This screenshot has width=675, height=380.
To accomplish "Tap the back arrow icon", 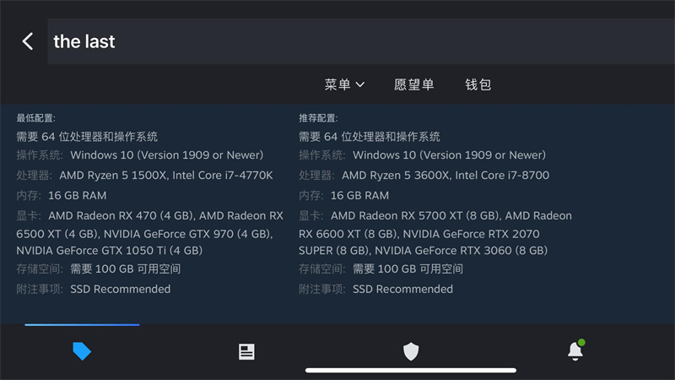I will [x=28, y=41].
